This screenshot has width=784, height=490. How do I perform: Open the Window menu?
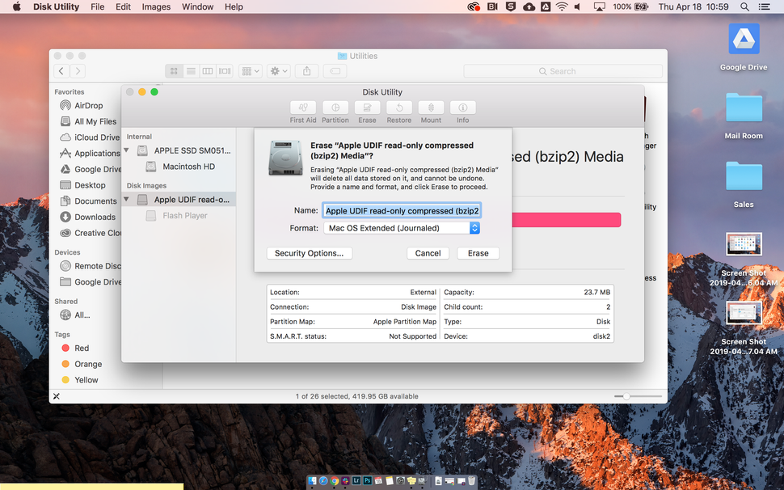click(x=197, y=6)
